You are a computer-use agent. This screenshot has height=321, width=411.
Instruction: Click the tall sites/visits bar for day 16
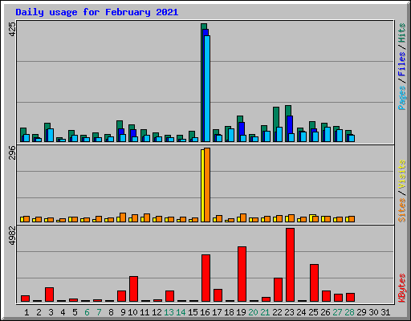pyautogui.click(x=205, y=185)
